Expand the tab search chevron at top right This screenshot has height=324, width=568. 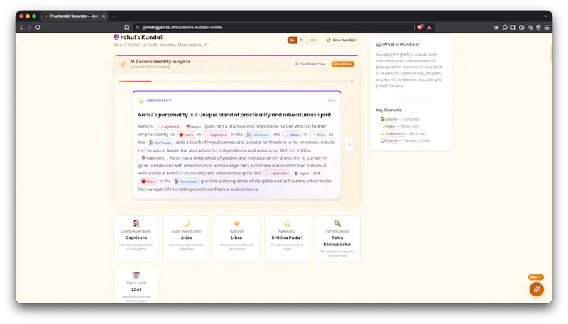545,16
